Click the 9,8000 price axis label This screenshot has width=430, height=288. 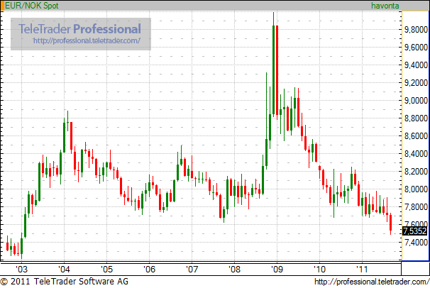pos(414,30)
